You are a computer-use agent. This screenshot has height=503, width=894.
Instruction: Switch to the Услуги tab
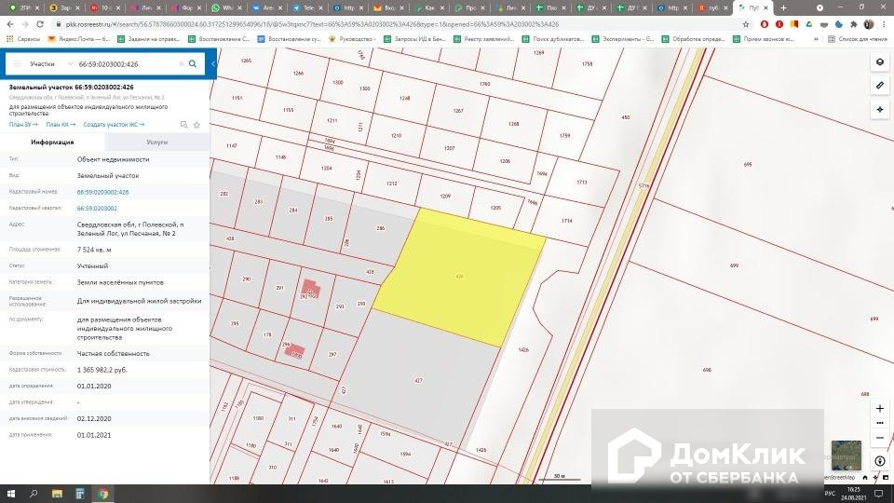156,142
